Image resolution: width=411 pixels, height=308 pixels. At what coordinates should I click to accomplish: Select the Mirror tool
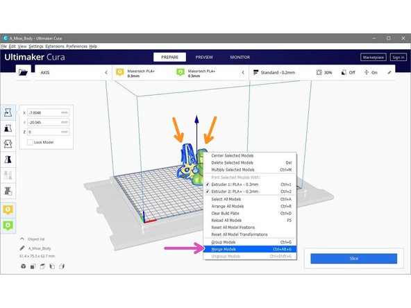click(x=8, y=160)
